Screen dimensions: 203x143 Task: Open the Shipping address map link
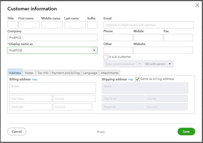pos(130,79)
